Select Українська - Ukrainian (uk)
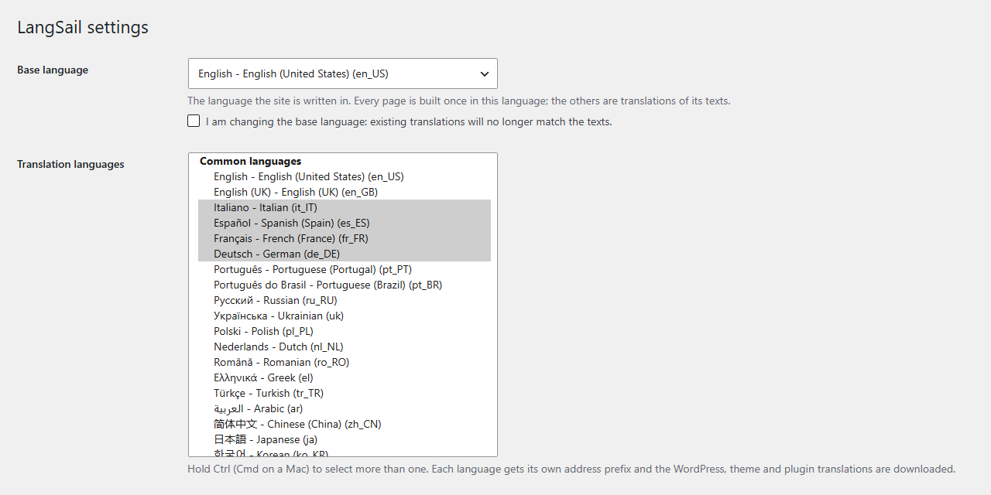Image resolution: width=991 pixels, height=495 pixels. tap(345, 316)
